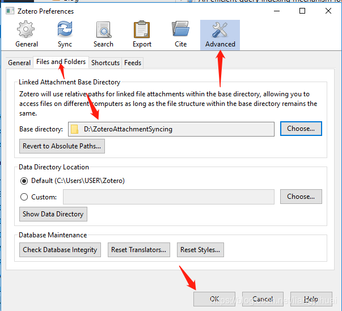Click the Database Maintenance heading
Screen dimensions: 342x311
click(53, 235)
